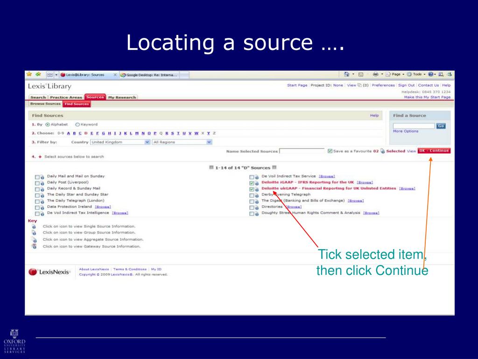Click info icon beside The Daily Star and Sunday Star
Image resolution: width=478 pixels, height=359 pixels.
click(x=42, y=195)
